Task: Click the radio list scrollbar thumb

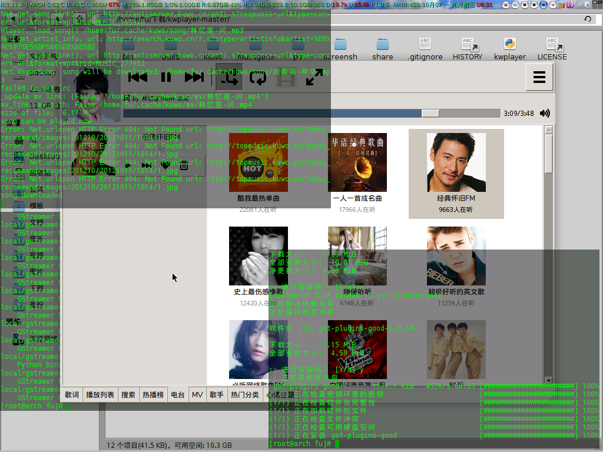Action: tap(549, 154)
